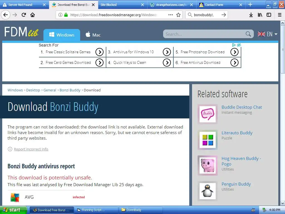Click the on-screen keyboard tray icon

[253, 210]
